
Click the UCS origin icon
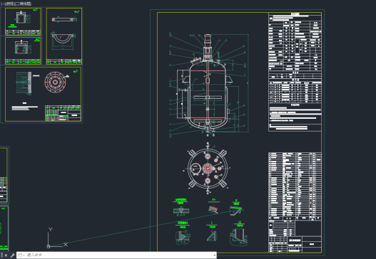click(x=49, y=246)
